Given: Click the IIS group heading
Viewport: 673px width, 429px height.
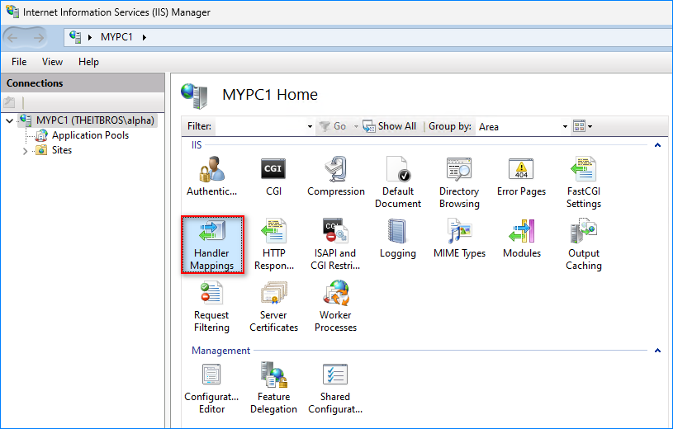Looking at the screenshot, I should tap(197, 145).
